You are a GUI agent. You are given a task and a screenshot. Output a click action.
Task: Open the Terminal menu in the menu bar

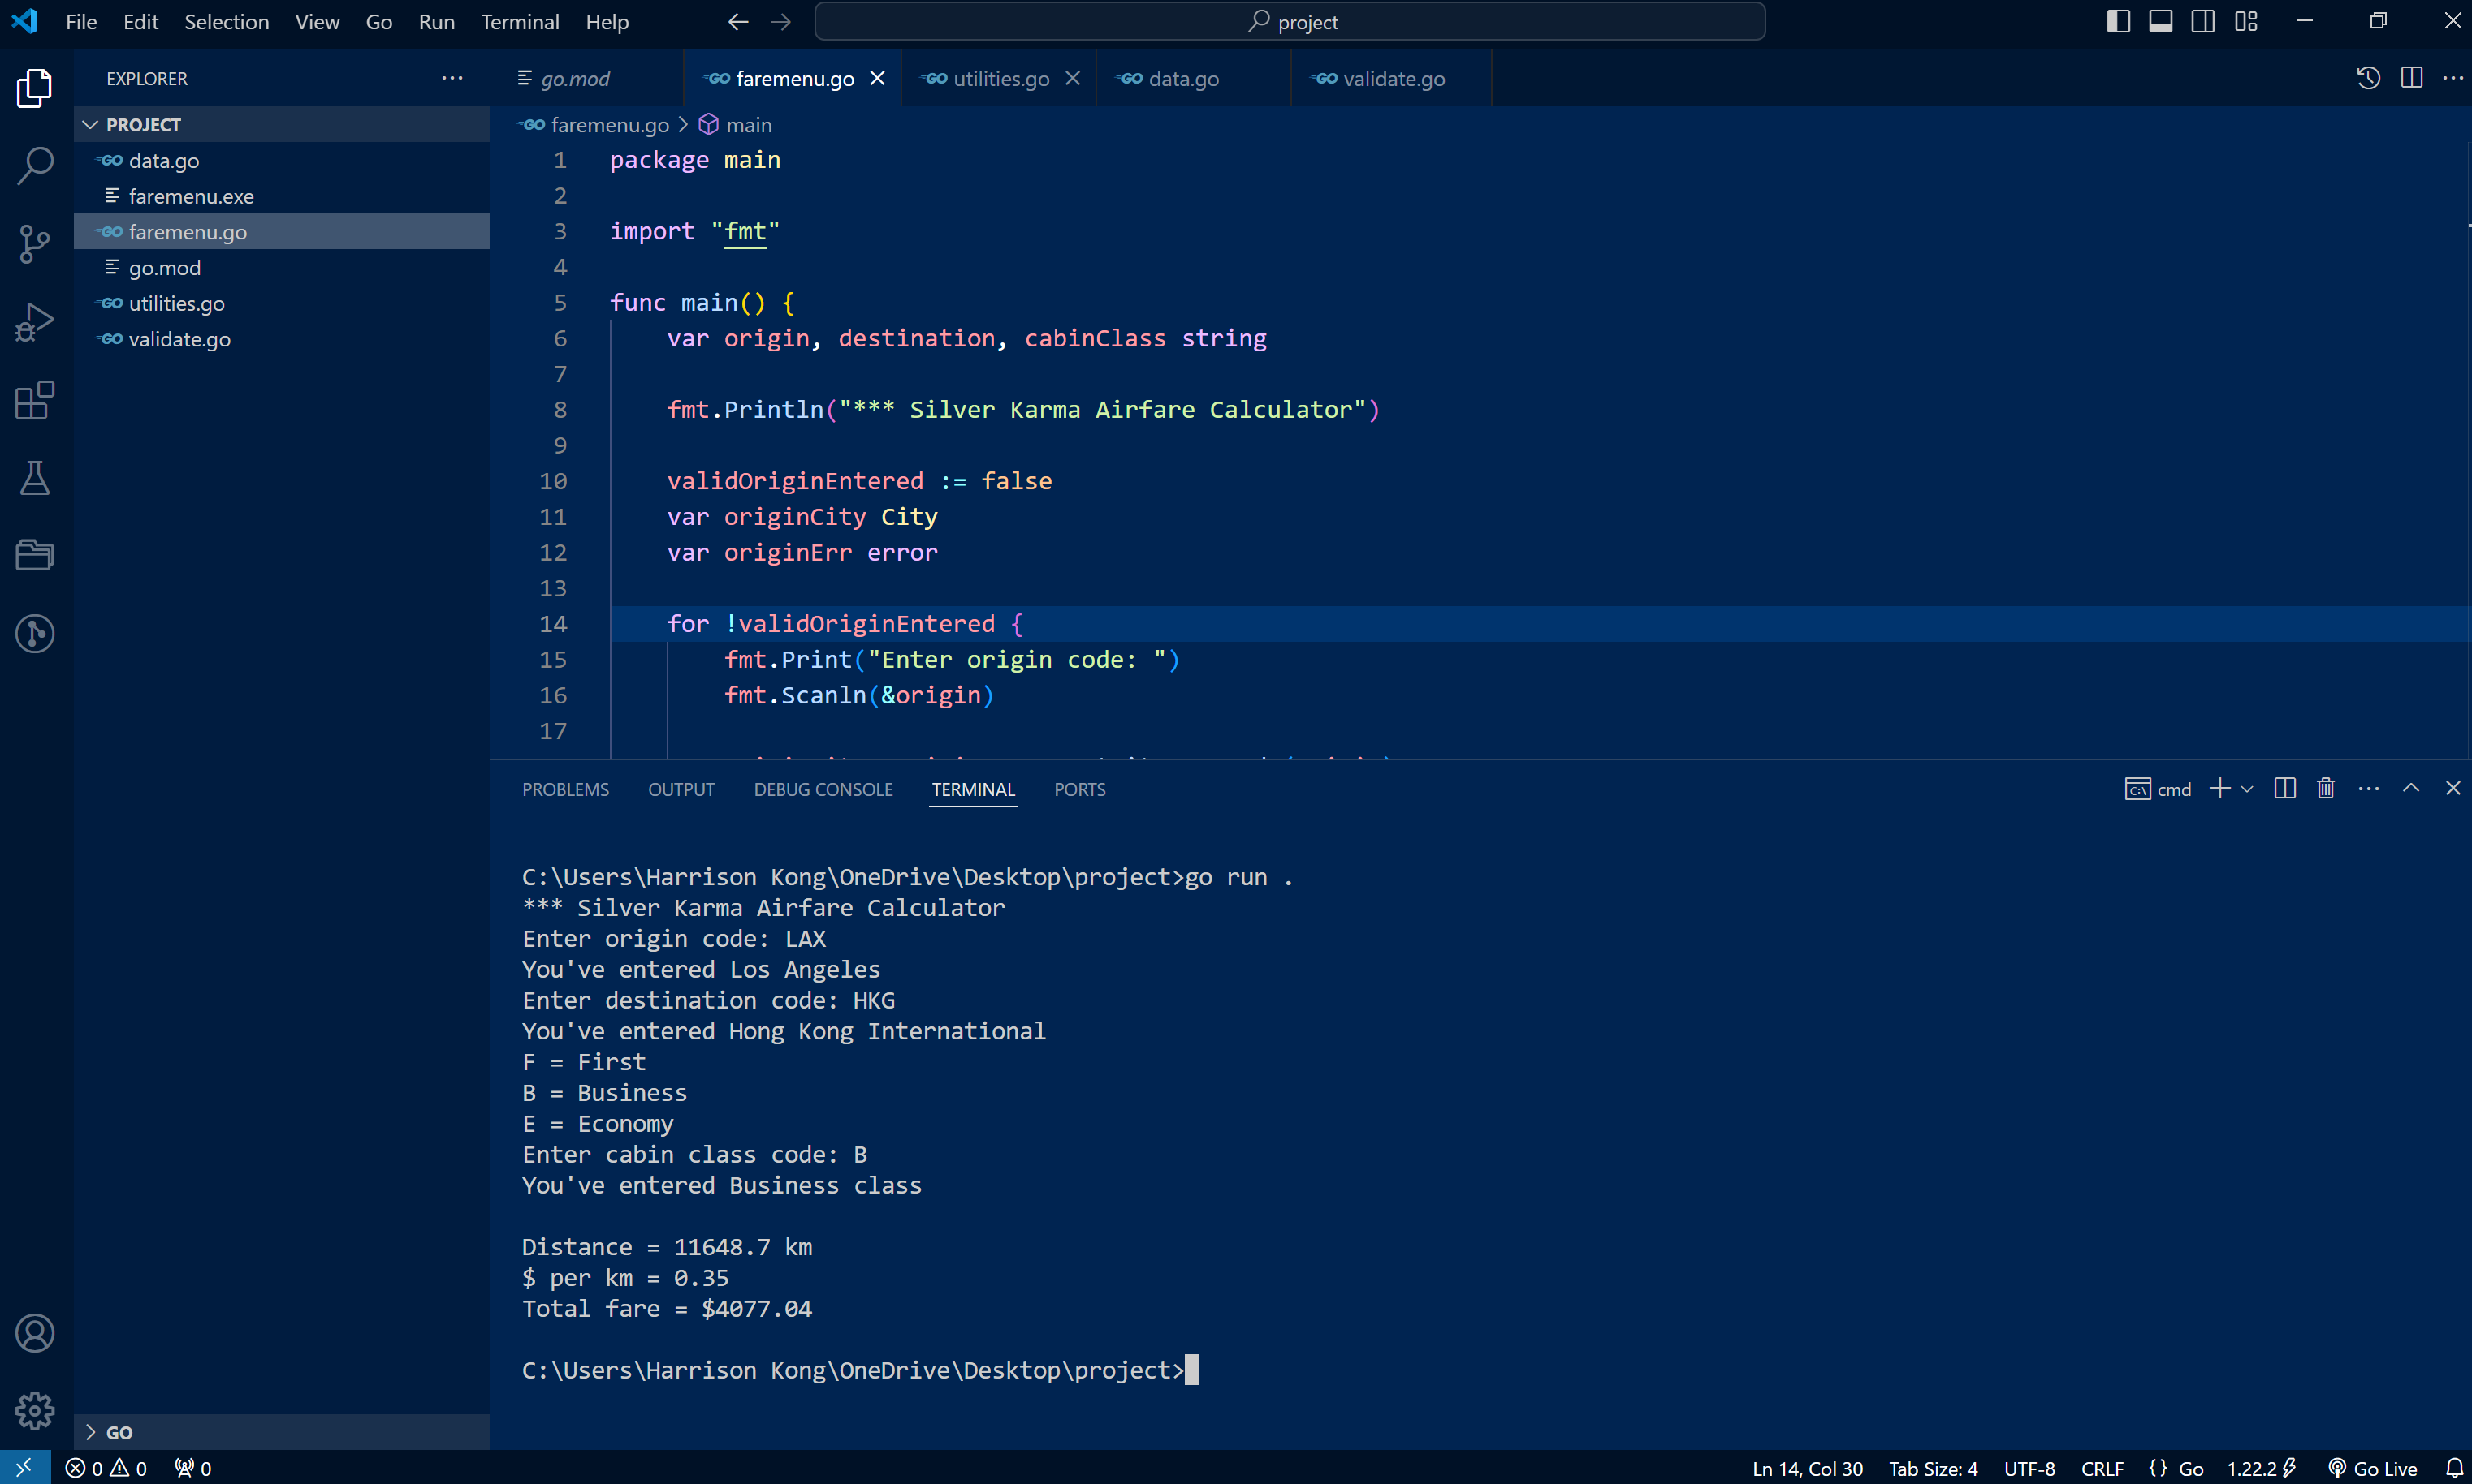click(521, 21)
